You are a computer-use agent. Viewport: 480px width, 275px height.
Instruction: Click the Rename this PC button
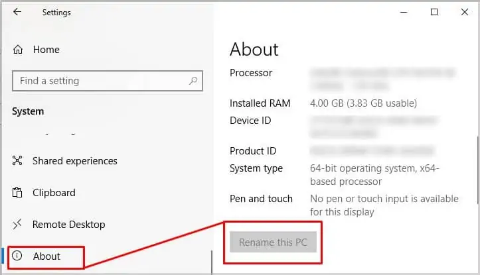[273, 243]
